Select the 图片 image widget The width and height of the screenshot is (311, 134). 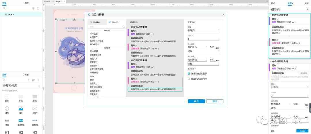click(x=21, y=110)
